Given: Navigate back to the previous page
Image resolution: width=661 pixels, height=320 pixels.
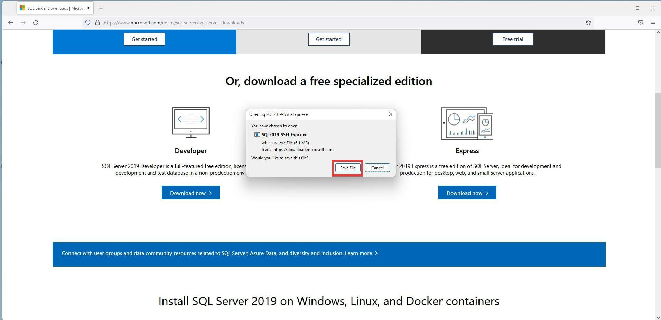Looking at the screenshot, I should click(11, 22).
